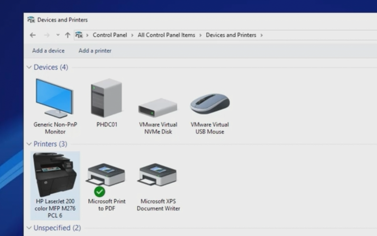Collapse the Unspecified (2) group
This screenshot has width=377, height=236.
(x=29, y=228)
